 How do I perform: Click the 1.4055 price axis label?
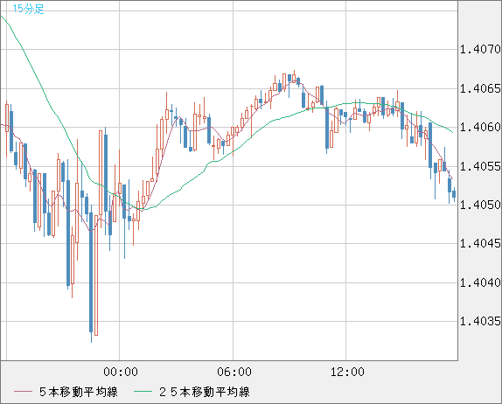click(x=480, y=166)
